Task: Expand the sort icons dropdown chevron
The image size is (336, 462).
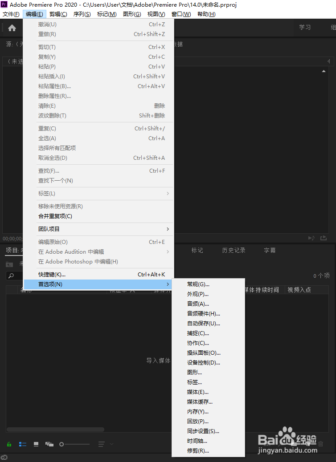Action: coord(111,444)
